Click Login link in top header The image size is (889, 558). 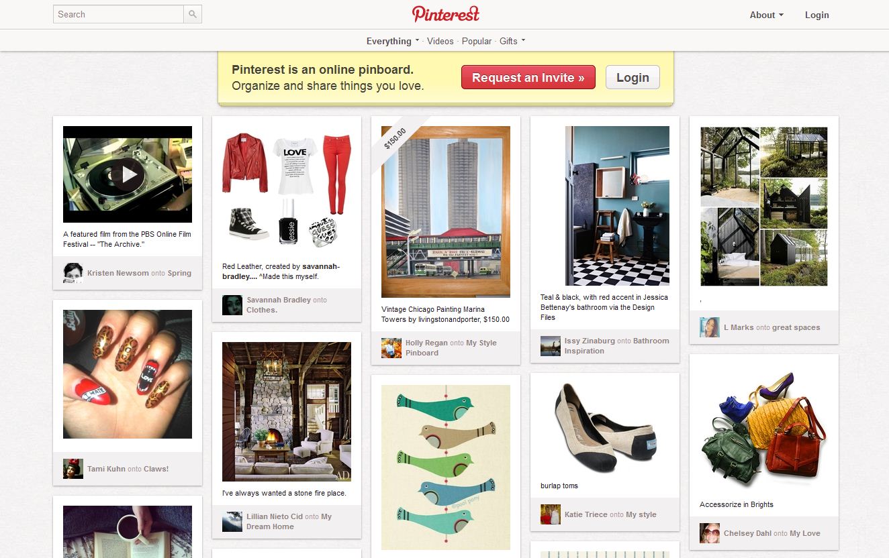(x=817, y=15)
